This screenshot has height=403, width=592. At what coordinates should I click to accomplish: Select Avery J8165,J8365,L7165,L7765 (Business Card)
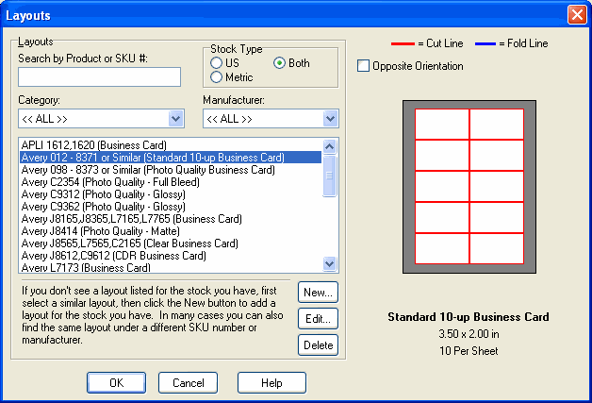pyautogui.click(x=171, y=219)
